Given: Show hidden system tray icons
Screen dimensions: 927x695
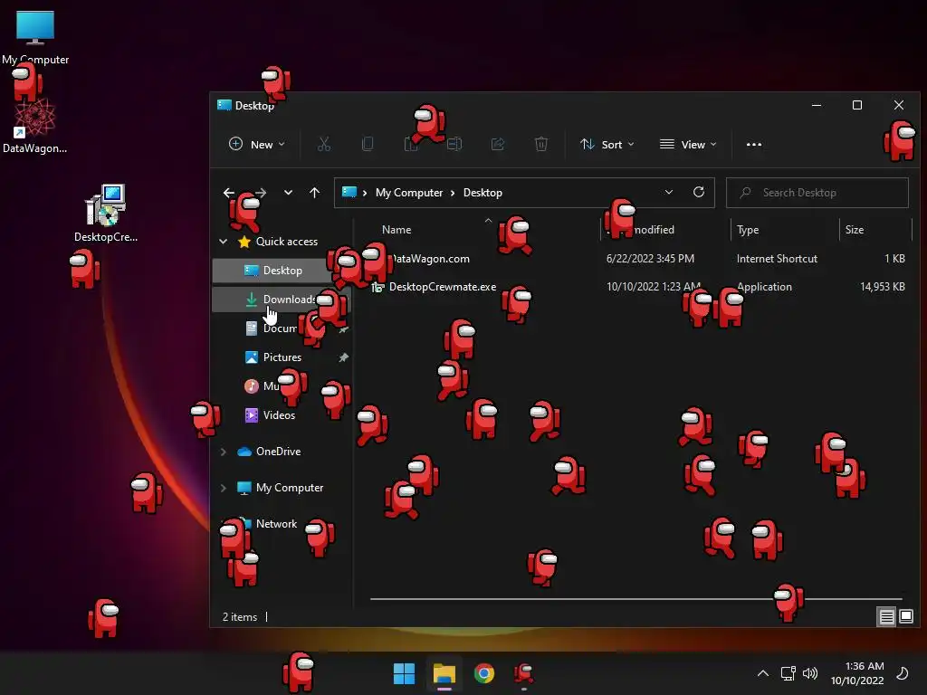Looking at the screenshot, I should click(763, 673).
